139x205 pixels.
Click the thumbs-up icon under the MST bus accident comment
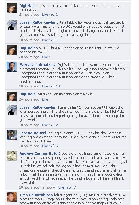pos(53,125)
